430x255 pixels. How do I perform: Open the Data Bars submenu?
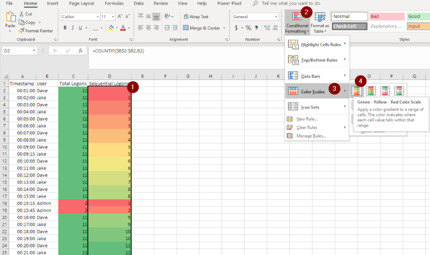tap(317, 76)
